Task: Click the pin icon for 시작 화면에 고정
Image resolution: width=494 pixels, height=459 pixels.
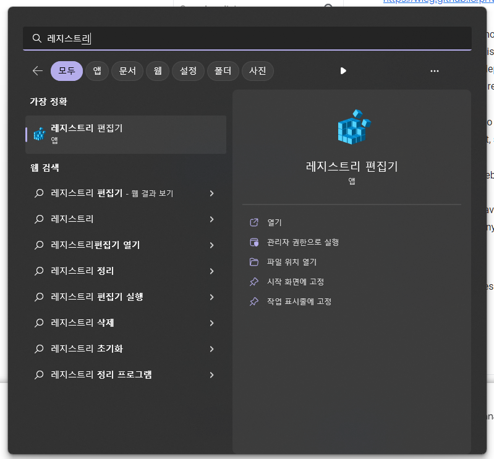Action: pyautogui.click(x=254, y=282)
